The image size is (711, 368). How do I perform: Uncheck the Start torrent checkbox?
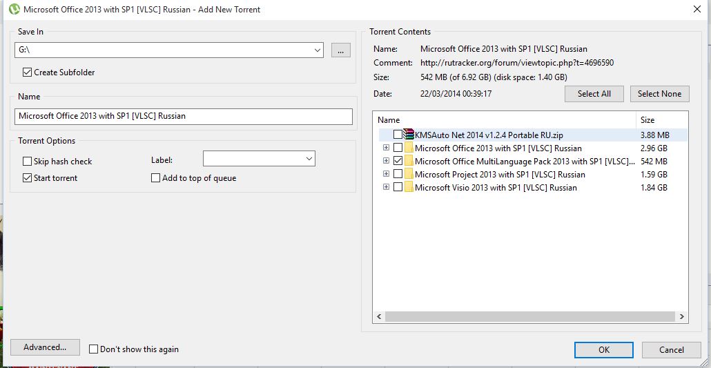click(28, 178)
